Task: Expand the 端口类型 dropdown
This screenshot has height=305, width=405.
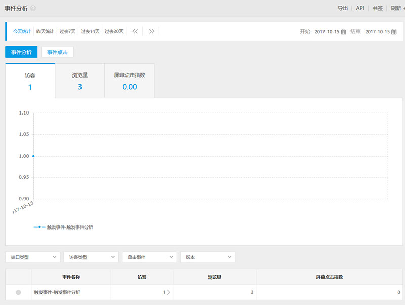Action: pyautogui.click(x=32, y=257)
